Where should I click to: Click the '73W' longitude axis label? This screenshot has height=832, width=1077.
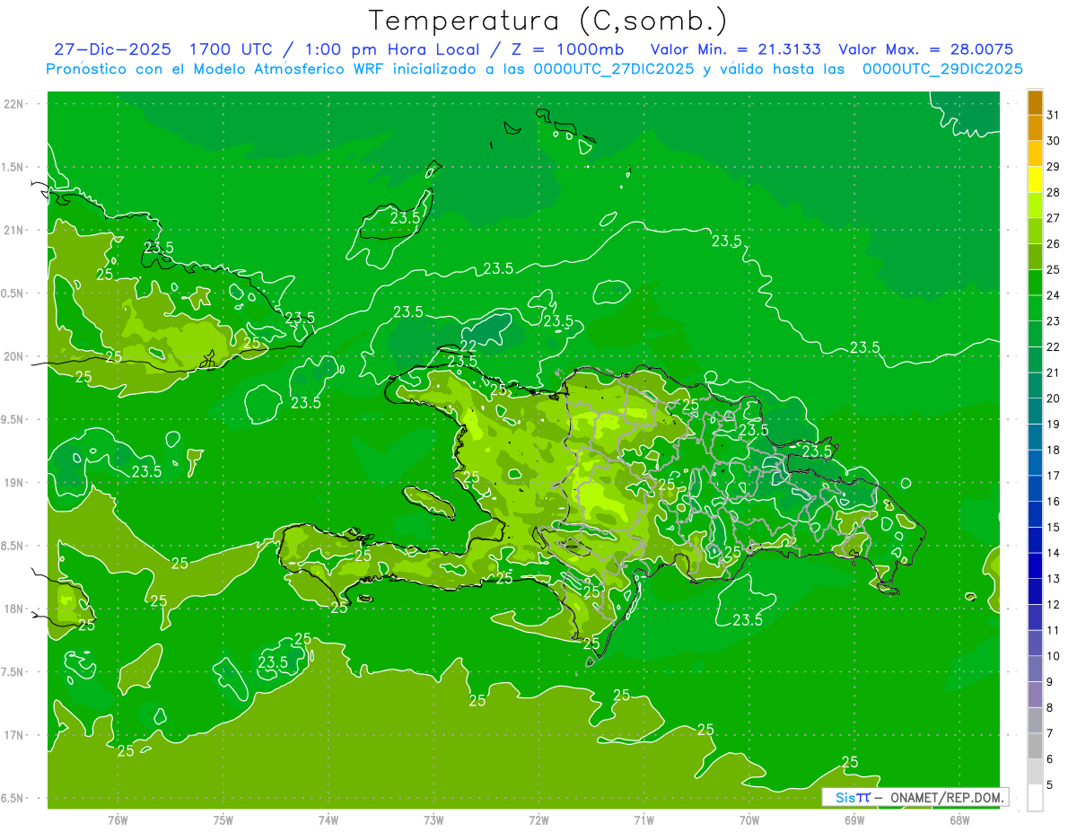(x=433, y=819)
